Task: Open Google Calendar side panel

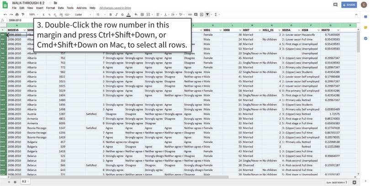Action: [365, 17]
